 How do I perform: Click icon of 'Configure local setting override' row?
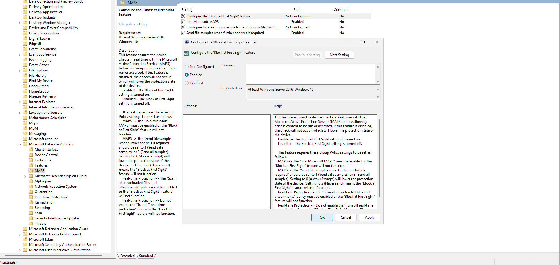[183, 27]
